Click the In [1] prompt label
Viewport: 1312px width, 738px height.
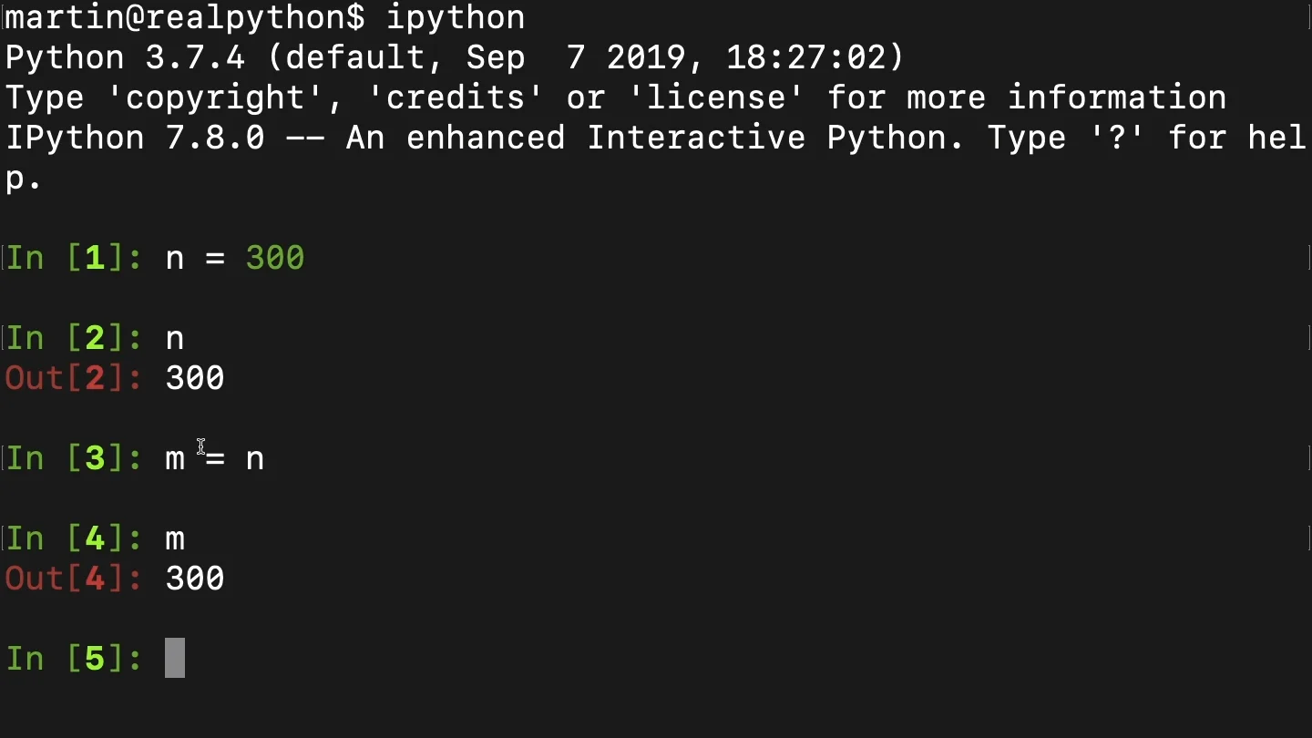click(74, 258)
